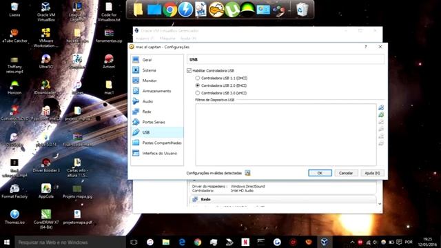441x248 pixels.
Task: Open Driver Booster 3 desktop shortcut
Action: 46,165
